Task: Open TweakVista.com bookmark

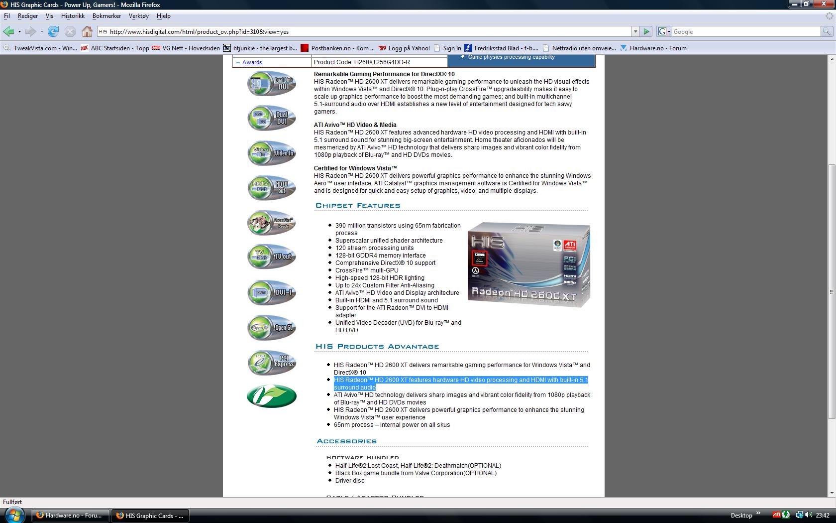Action: [40, 48]
